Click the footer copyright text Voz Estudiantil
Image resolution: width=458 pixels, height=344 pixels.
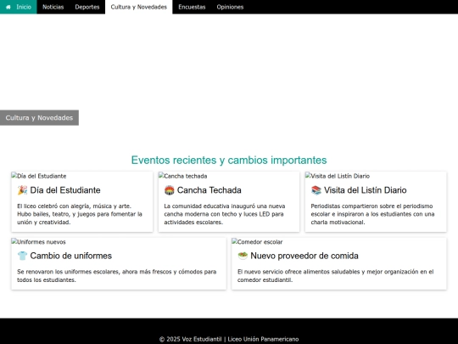pyautogui.click(x=229, y=339)
